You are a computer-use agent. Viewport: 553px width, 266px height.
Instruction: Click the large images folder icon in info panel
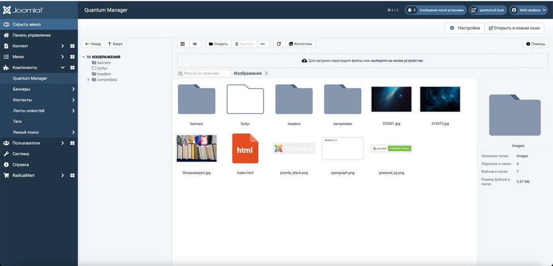tap(515, 115)
